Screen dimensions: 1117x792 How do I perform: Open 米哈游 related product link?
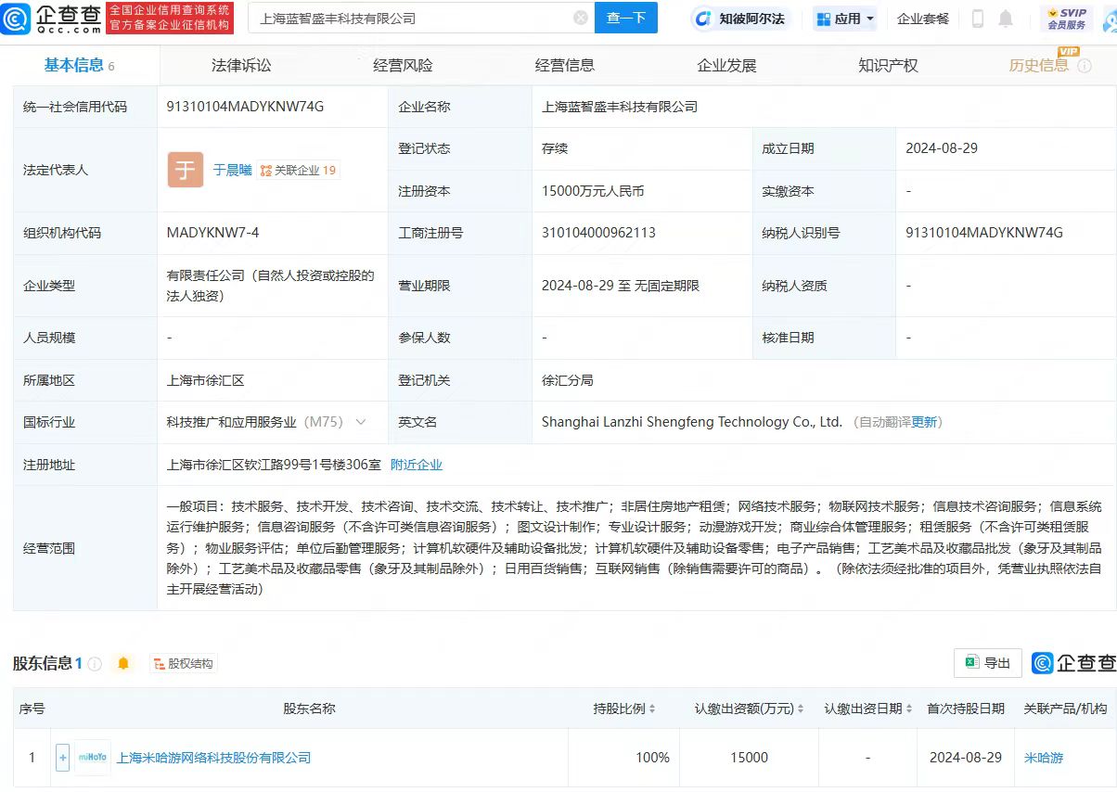point(1044,758)
